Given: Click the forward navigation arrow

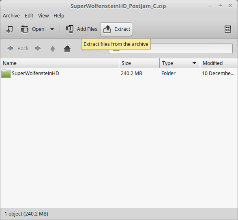Looking at the screenshot, I should (38, 48).
